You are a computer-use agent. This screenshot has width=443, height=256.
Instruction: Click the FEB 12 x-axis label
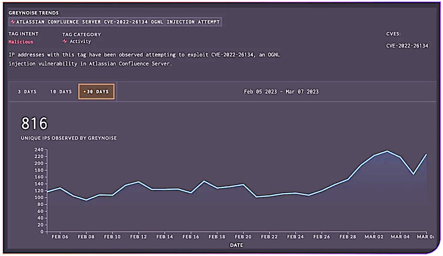pos(138,237)
